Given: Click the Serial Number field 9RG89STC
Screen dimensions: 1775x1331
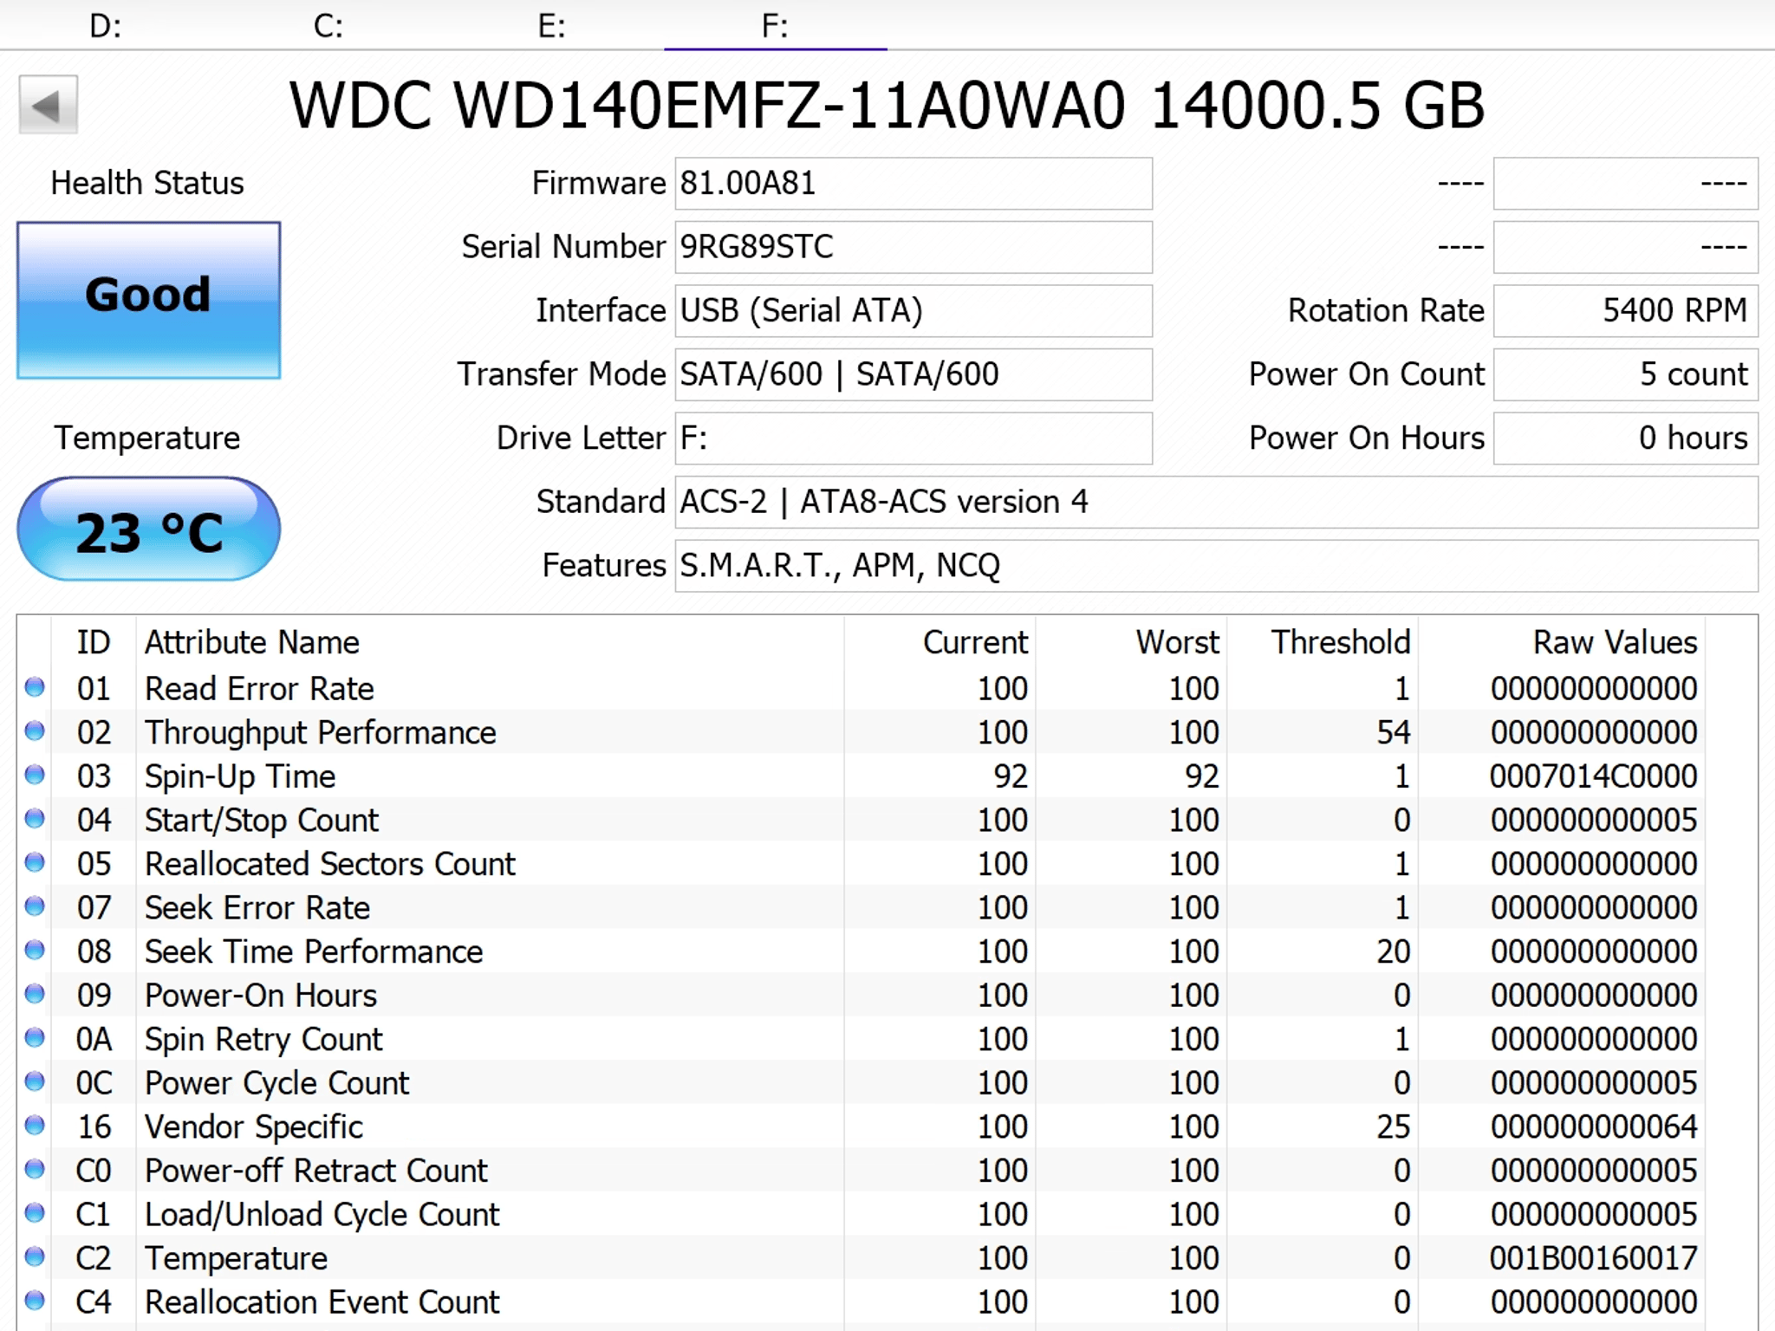Looking at the screenshot, I should pyautogui.click(x=914, y=247).
